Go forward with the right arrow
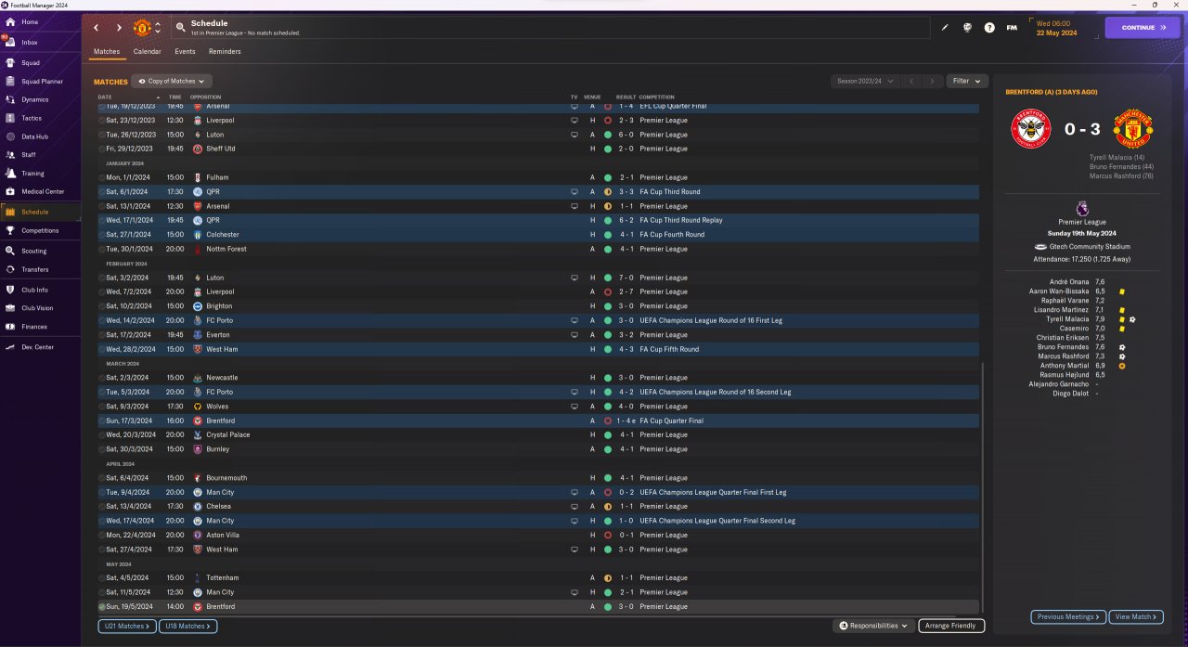Image resolution: width=1188 pixels, height=647 pixels. tap(119, 28)
